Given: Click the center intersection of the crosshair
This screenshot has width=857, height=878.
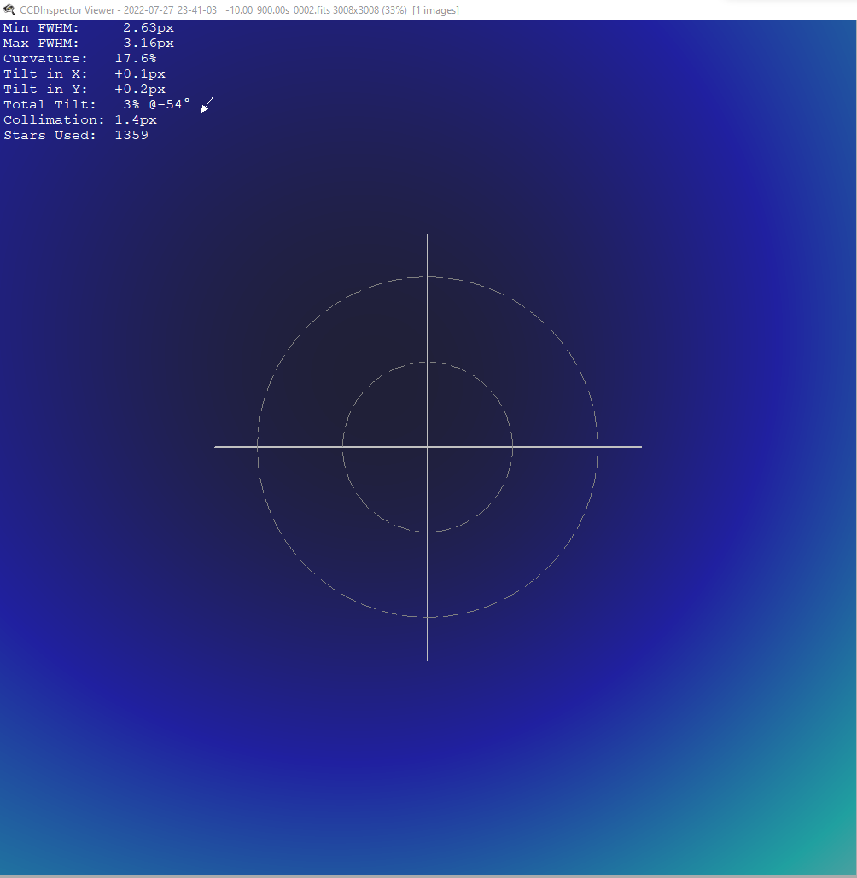Looking at the screenshot, I should click(428, 447).
